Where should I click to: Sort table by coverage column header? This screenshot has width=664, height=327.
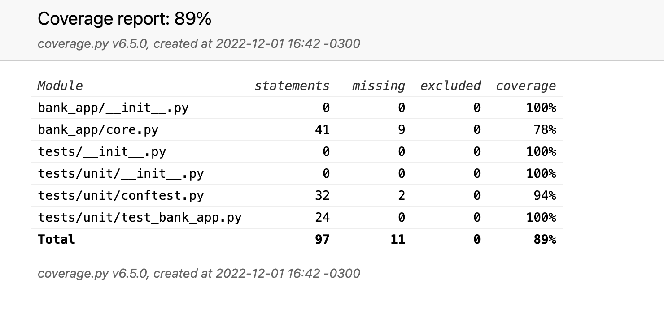(x=525, y=86)
